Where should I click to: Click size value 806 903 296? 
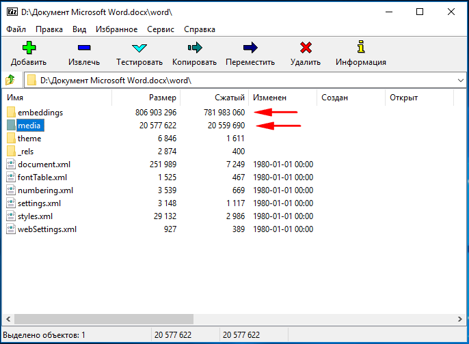tap(156, 113)
